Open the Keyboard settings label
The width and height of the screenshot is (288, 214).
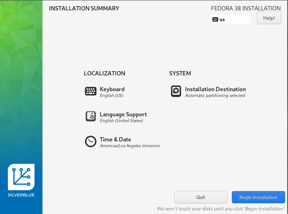[112, 89]
